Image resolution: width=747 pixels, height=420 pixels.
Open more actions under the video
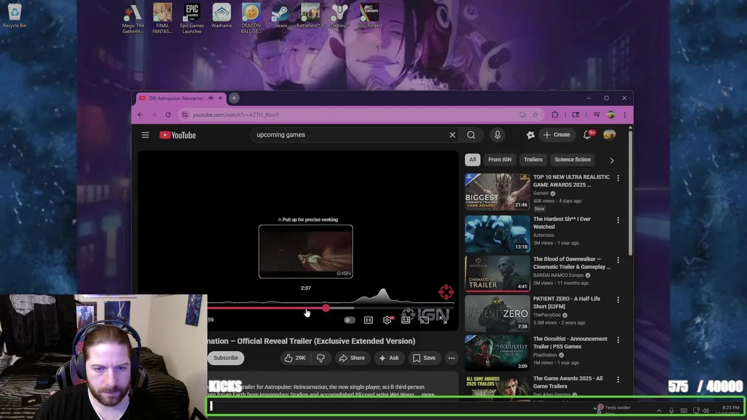[452, 358]
